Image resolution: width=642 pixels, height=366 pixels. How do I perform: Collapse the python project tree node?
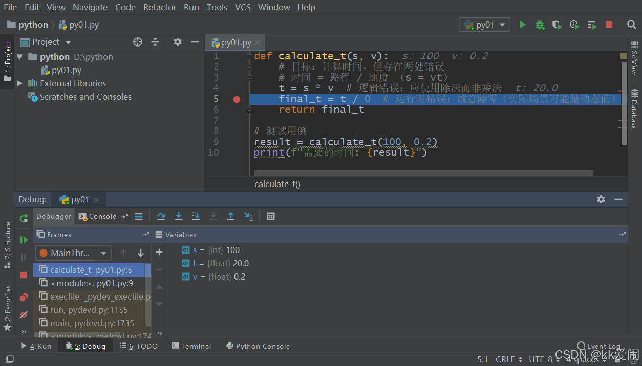19,56
